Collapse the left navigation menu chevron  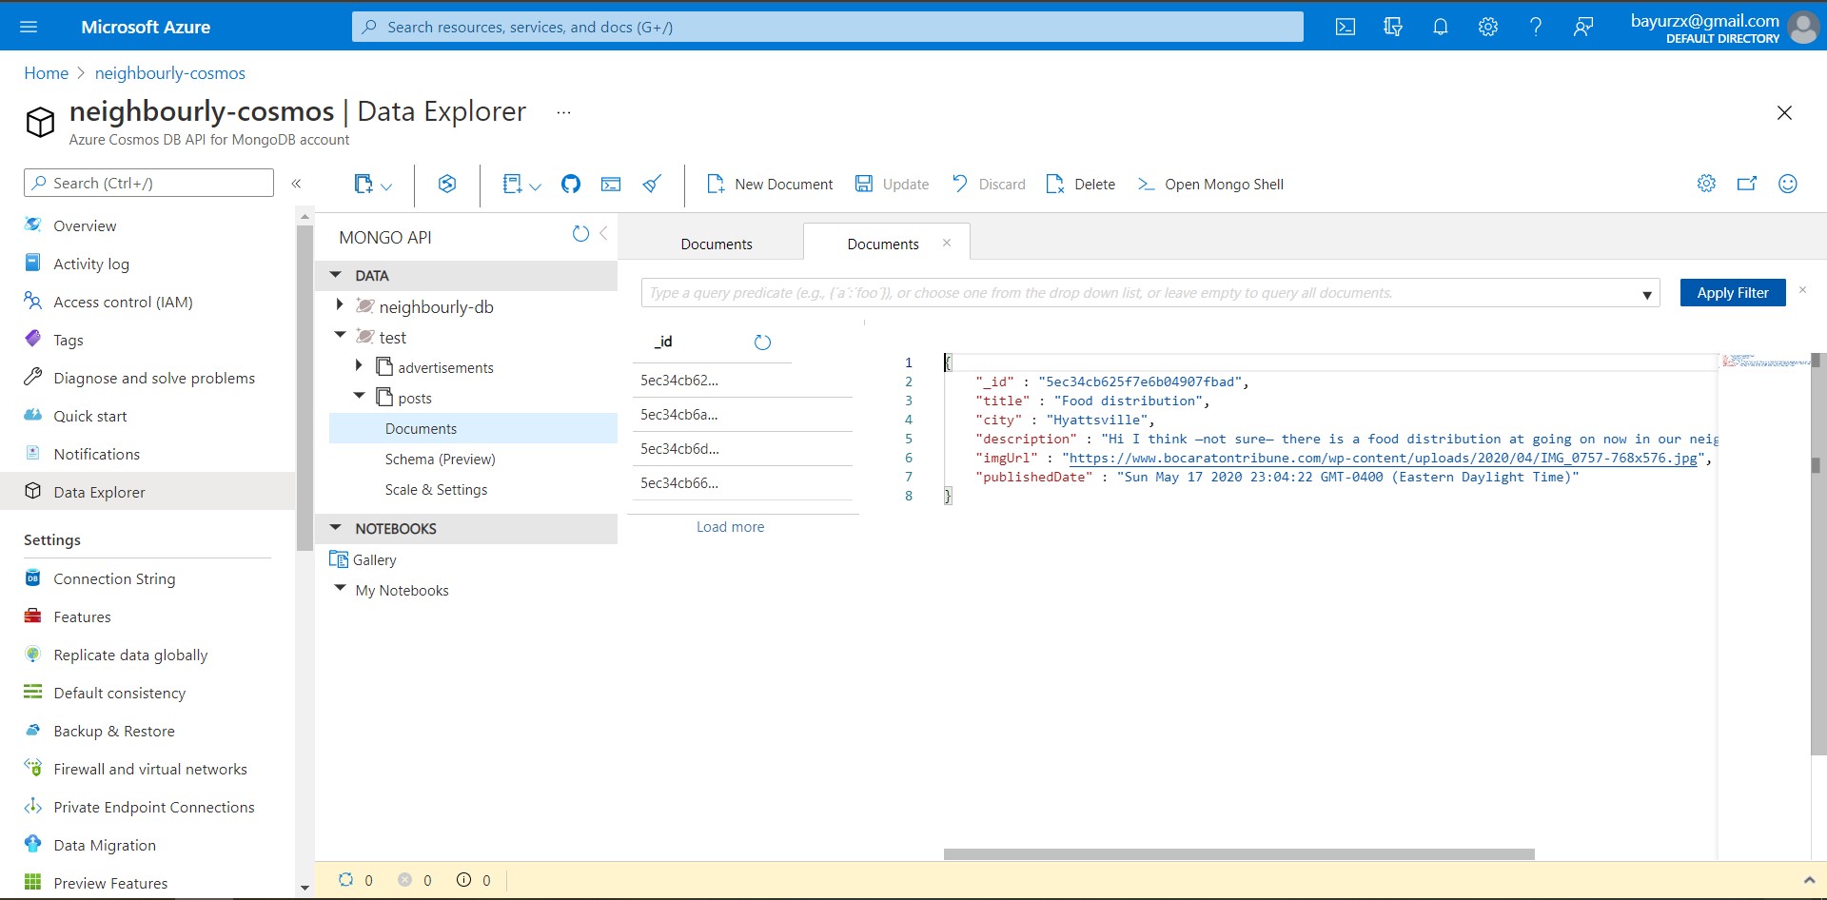point(296,183)
